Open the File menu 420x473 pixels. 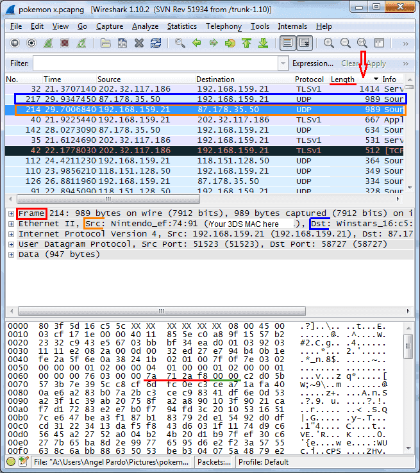(x=16, y=26)
